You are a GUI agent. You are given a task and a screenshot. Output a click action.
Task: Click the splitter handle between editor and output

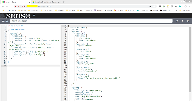tap(61, 63)
